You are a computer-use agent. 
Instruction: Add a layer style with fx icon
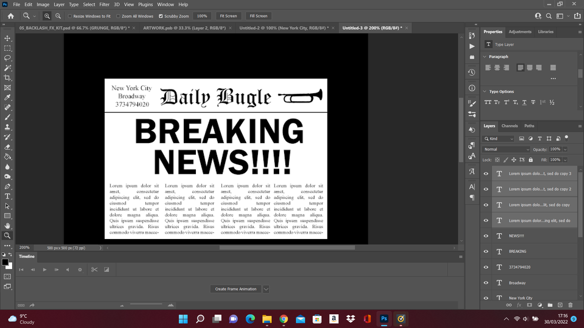(519, 305)
